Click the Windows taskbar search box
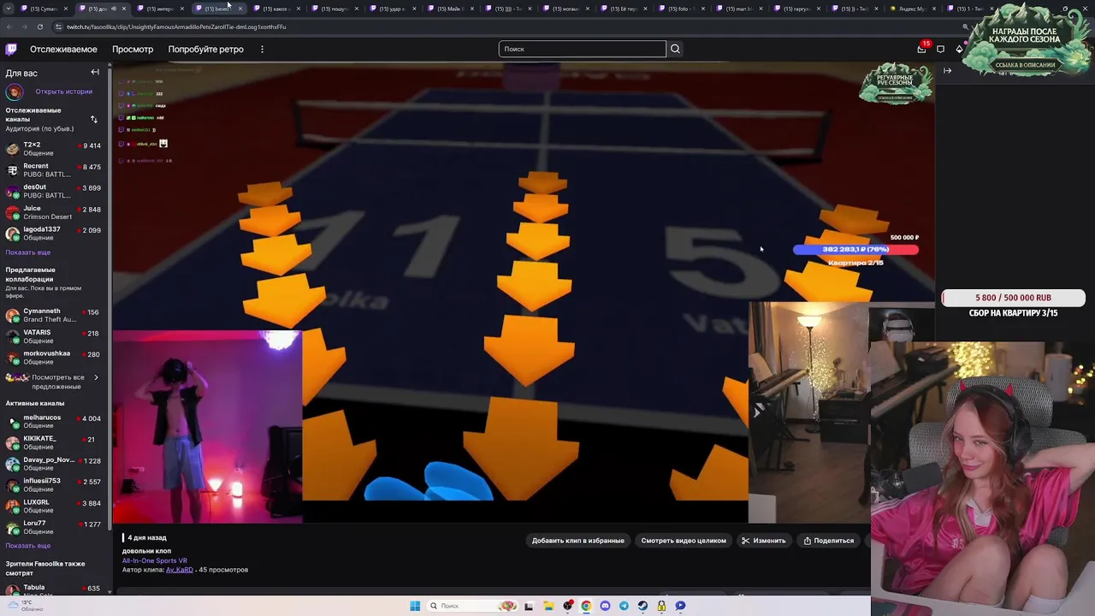This screenshot has height=616, width=1095. (x=473, y=606)
